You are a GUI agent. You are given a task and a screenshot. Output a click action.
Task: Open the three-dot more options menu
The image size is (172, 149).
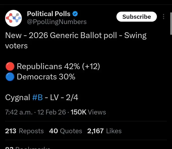coord(164,17)
